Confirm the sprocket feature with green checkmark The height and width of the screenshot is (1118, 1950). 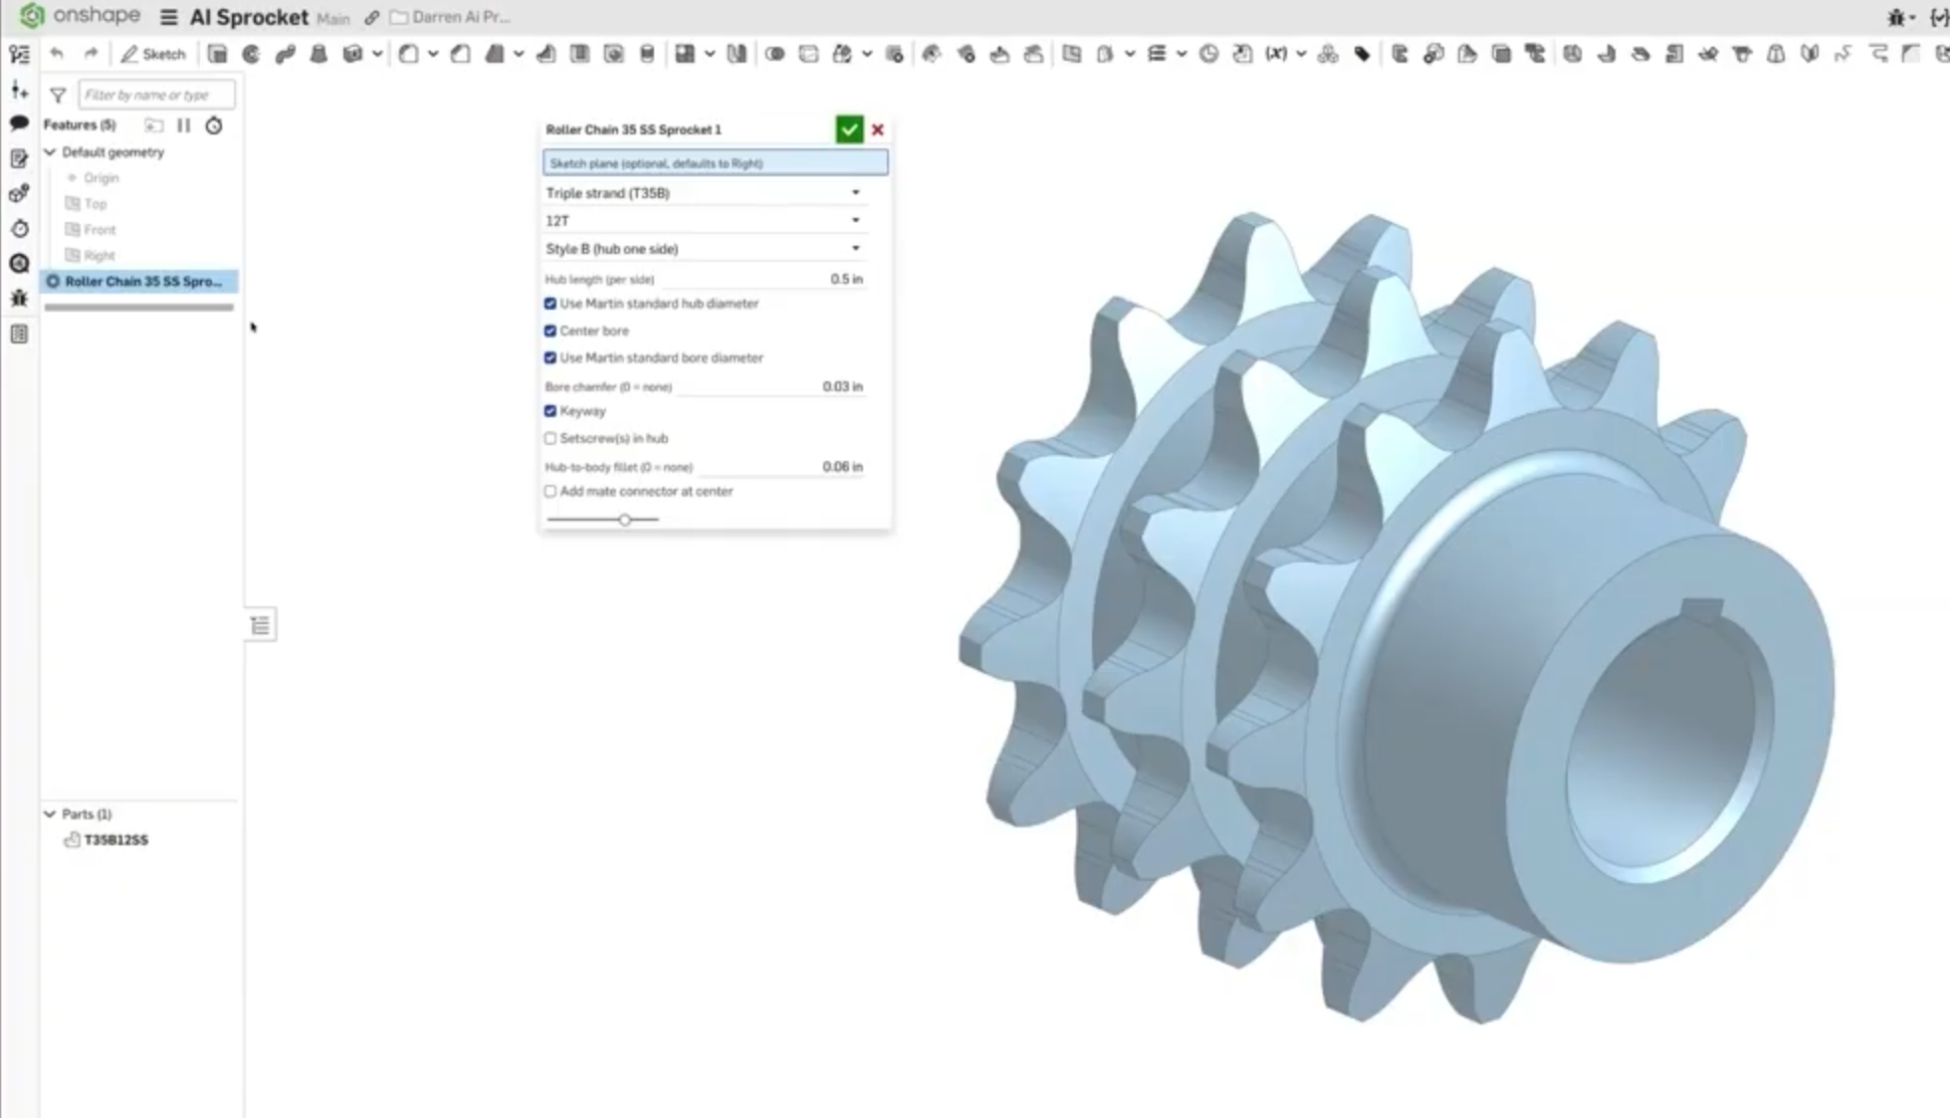coord(849,129)
